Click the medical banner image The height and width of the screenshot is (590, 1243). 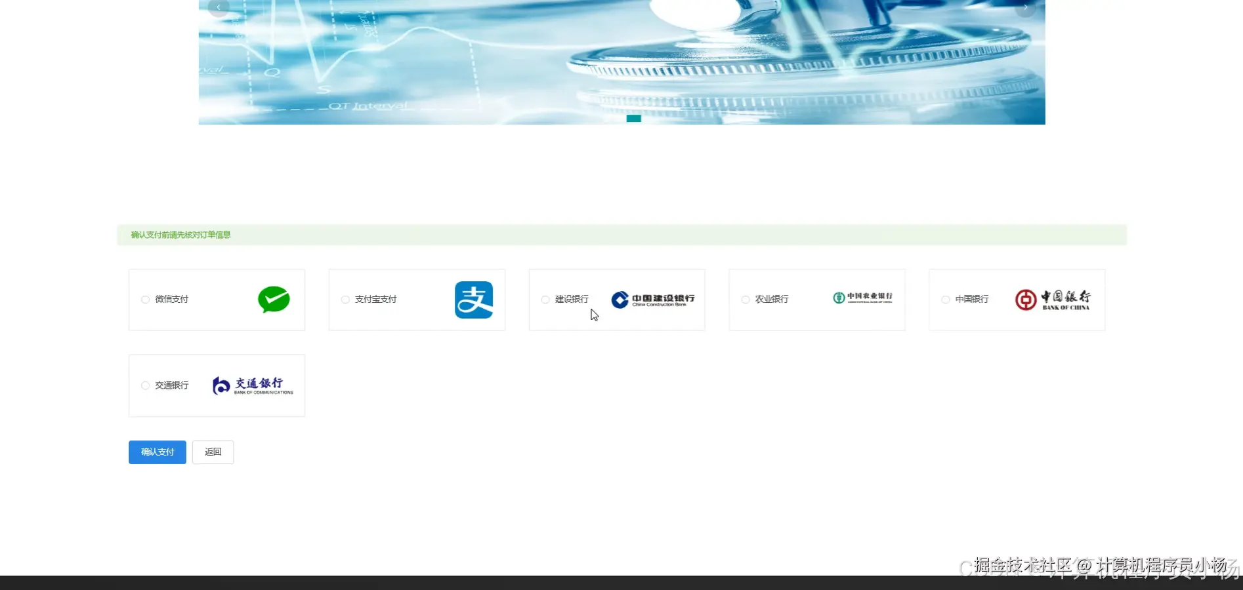tap(621, 62)
